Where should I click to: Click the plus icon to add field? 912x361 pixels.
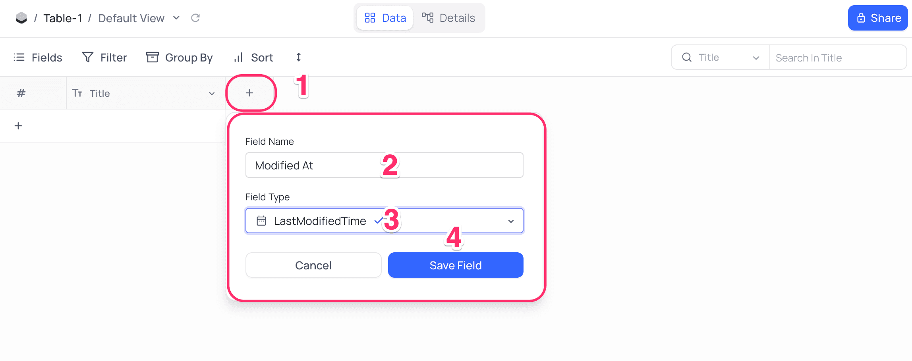click(x=249, y=93)
